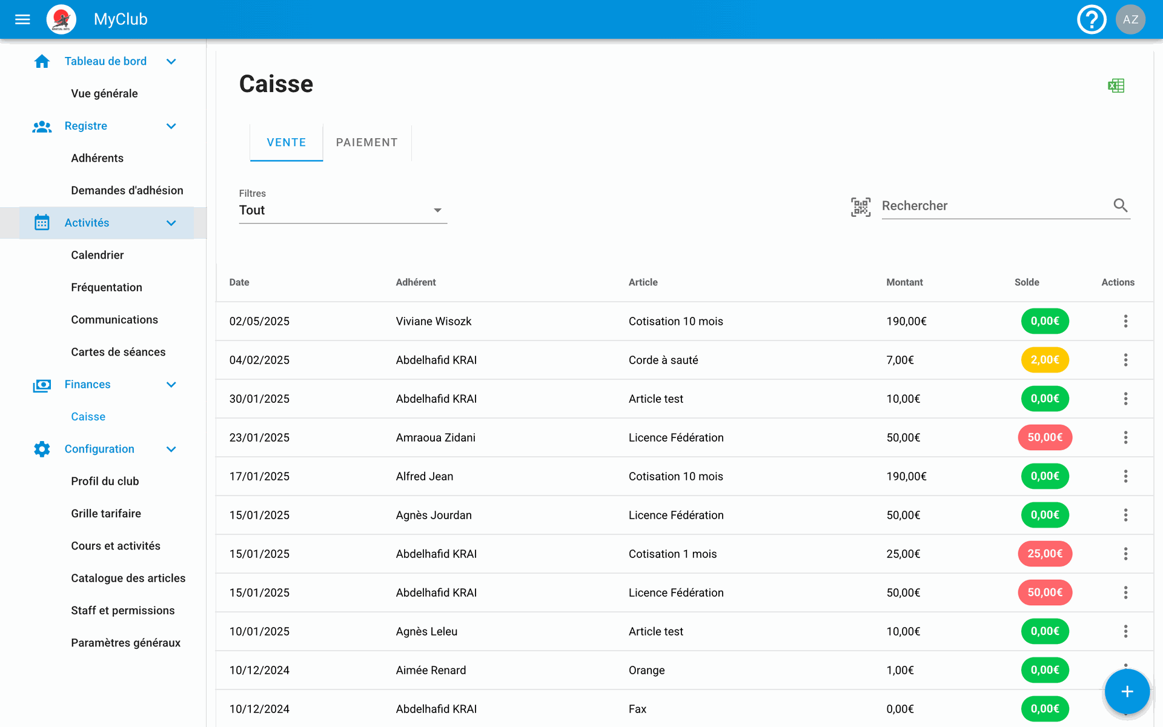Export table using the Excel icon
Viewport: 1163px width, 727px height.
(1116, 85)
